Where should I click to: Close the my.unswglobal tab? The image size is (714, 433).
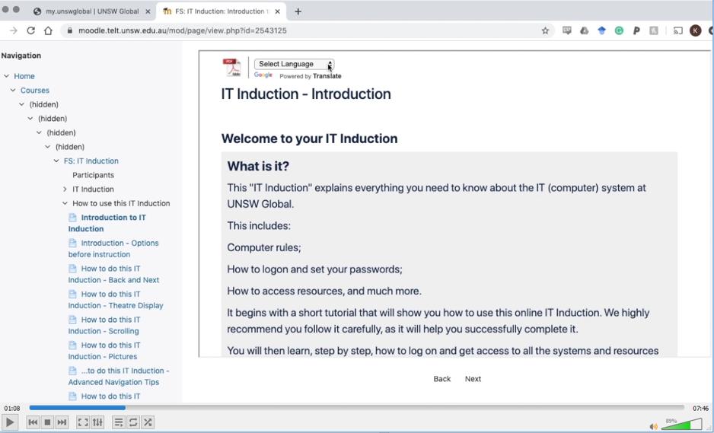[x=148, y=11]
